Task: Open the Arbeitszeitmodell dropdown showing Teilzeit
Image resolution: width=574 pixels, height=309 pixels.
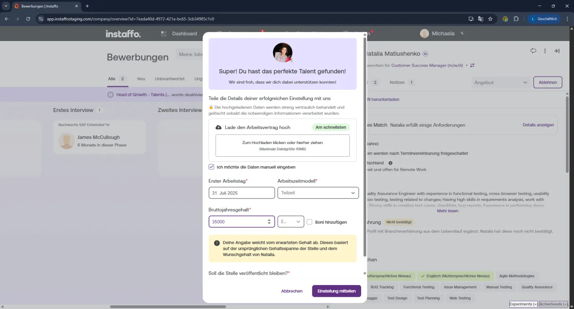Action: click(318, 193)
